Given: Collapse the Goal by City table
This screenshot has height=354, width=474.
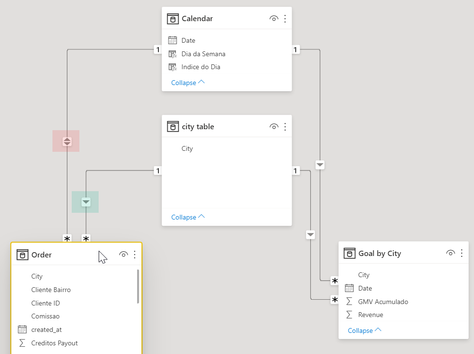Looking at the screenshot, I should coord(365,330).
